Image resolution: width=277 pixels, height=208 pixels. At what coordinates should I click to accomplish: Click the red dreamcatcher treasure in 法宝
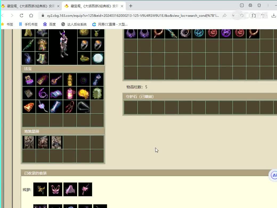pyautogui.click(x=70, y=107)
